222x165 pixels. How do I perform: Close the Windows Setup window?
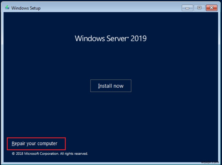pyautogui.click(x=211, y=8)
